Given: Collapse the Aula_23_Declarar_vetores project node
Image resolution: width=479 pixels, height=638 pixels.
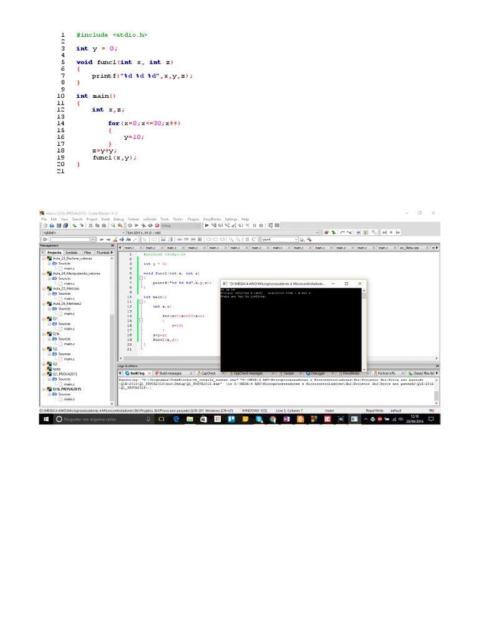Looking at the screenshot, I should click(x=44, y=258).
